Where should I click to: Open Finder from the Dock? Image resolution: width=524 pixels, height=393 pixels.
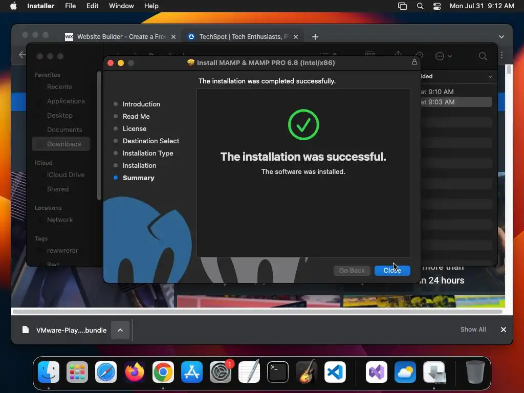click(49, 372)
